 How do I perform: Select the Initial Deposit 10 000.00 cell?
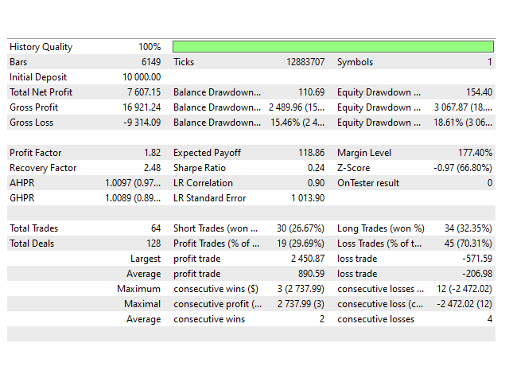tap(141, 77)
